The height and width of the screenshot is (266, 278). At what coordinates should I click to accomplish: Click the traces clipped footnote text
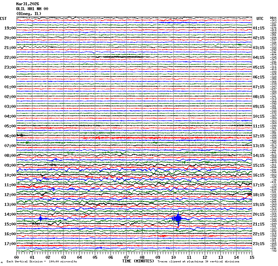(198, 262)
